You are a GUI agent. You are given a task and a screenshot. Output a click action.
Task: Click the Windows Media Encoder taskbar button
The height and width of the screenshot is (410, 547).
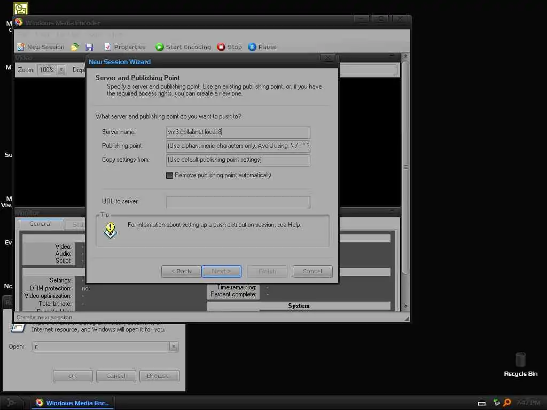pos(73,403)
